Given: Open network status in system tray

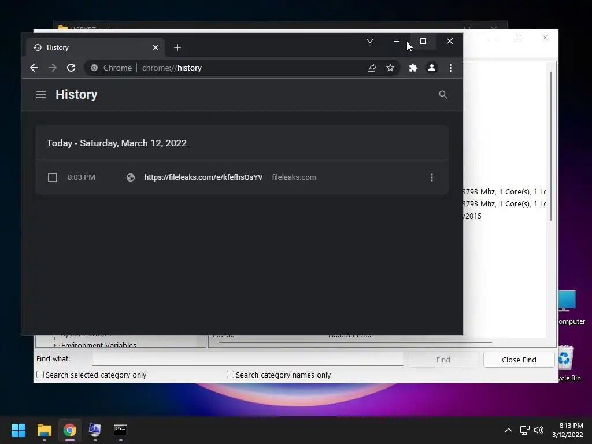Looking at the screenshot, I should coord(524,430).
